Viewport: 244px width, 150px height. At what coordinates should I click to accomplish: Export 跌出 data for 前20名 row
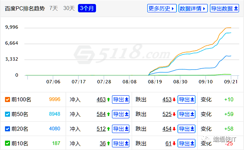[x=187, y=129]
